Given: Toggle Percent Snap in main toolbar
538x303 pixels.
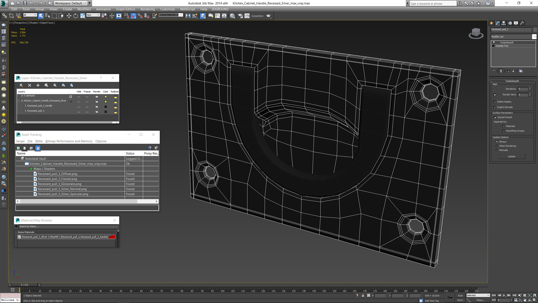Looking at the screenshot, I should [140, 16].
